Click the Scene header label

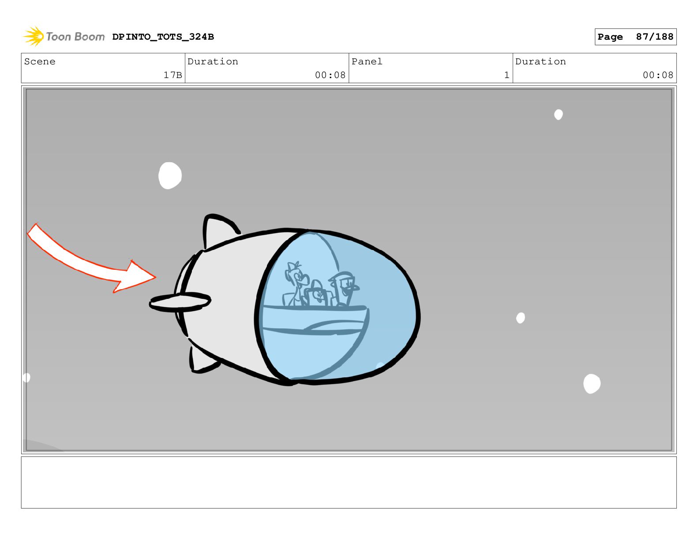point(40,62)
